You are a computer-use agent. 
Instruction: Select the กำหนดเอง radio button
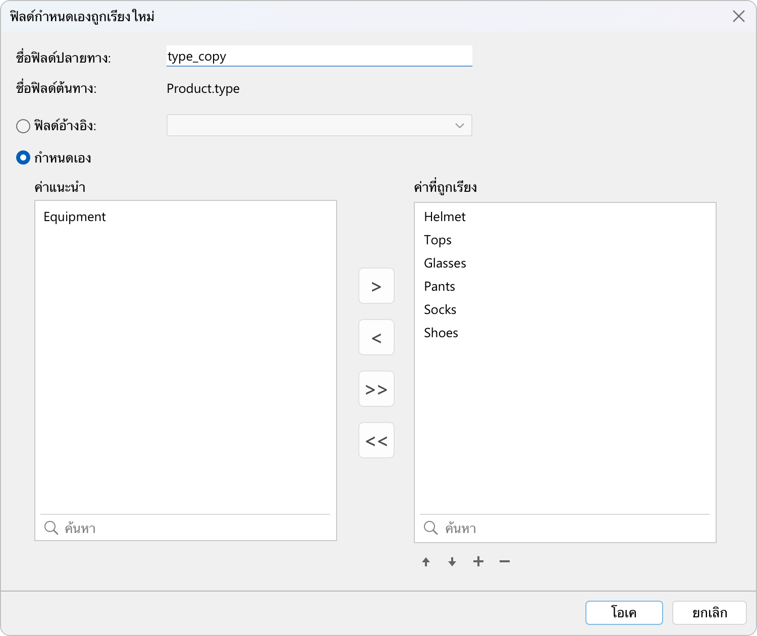click(23, 158)
